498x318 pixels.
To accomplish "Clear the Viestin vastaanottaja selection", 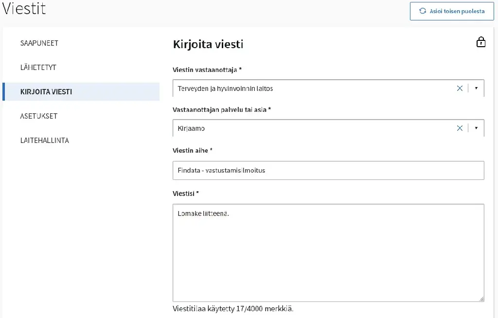I will coord(460,88).
